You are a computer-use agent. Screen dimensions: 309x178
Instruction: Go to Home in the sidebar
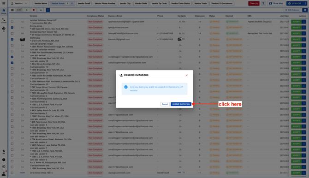[x=4, y=11]
